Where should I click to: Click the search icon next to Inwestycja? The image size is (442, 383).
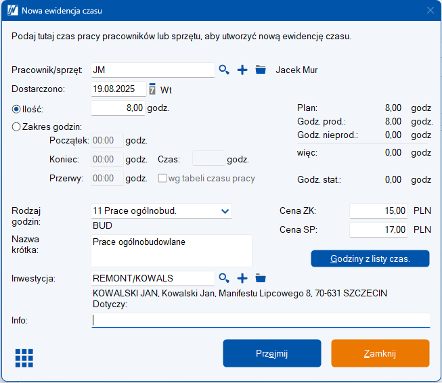point(224,278)
